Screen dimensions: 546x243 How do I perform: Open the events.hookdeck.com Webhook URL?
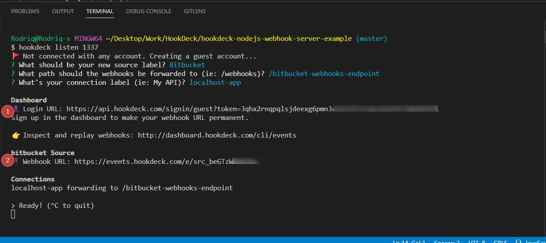click(167, 162)
